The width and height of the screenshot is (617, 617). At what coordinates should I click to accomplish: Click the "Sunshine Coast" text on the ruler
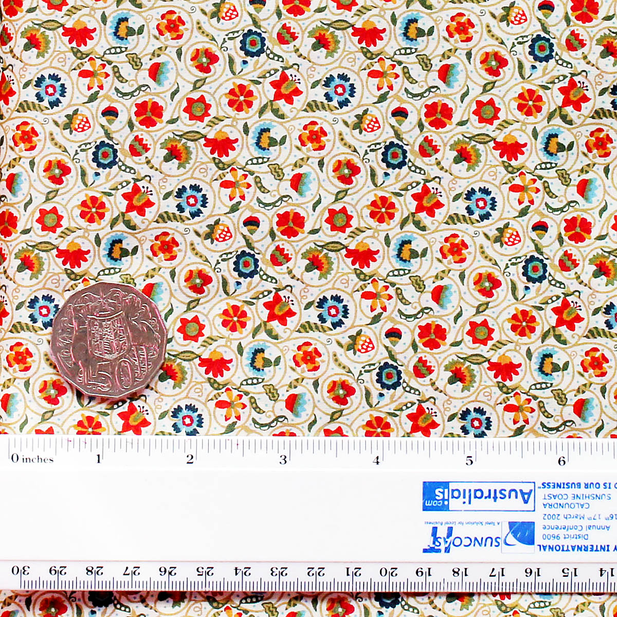click(576, 497)
